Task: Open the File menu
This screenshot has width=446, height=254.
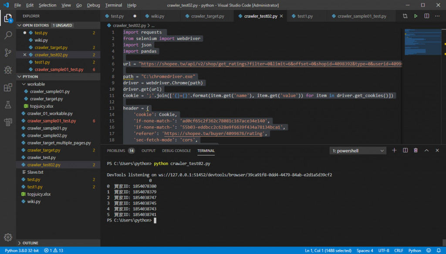Action: [17, 5]
